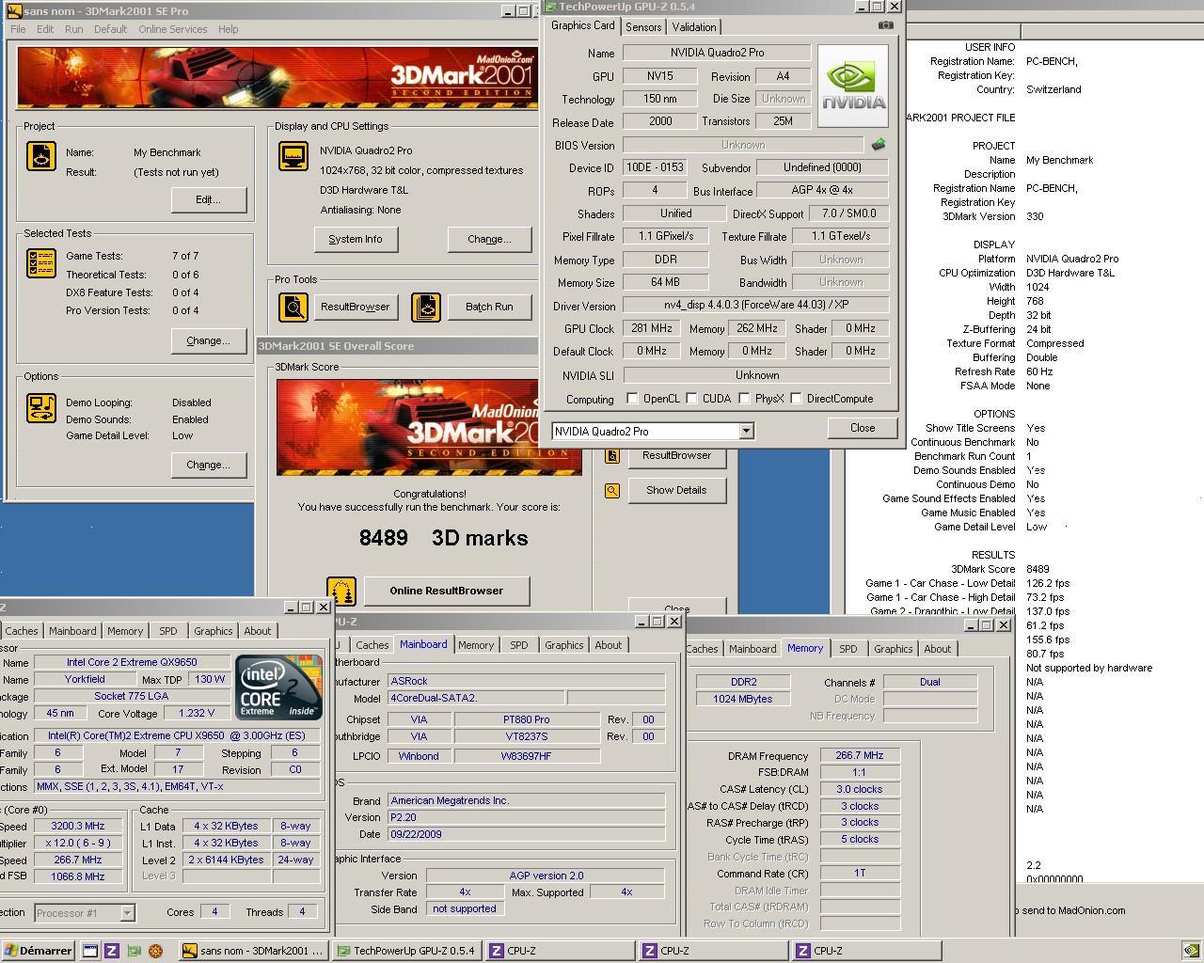Open the Démarrer start button
This screenshot has height=963, width=1204.
(38, 951)
